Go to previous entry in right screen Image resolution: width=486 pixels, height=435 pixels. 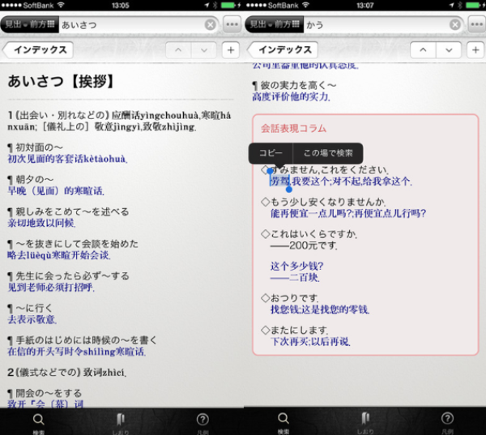[x=423, y=50]
